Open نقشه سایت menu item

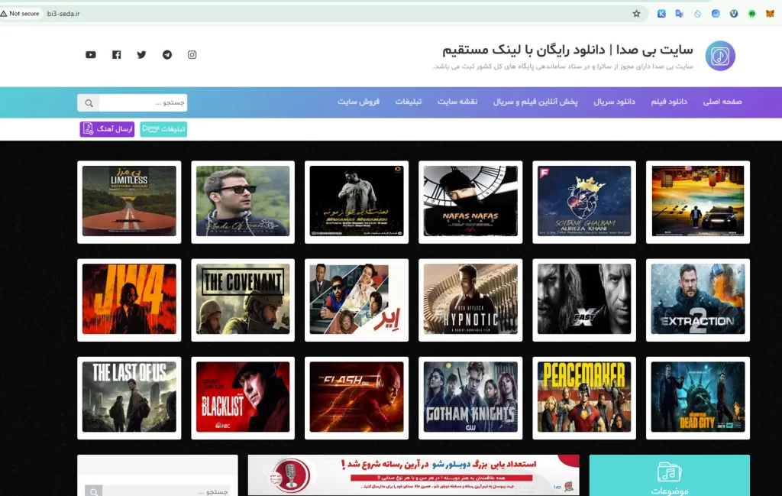(x=457, y=102)
